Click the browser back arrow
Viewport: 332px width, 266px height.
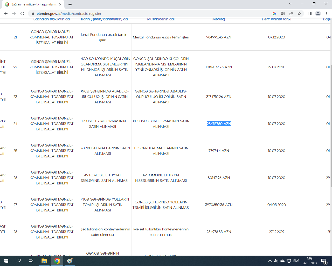pos(6,14)
